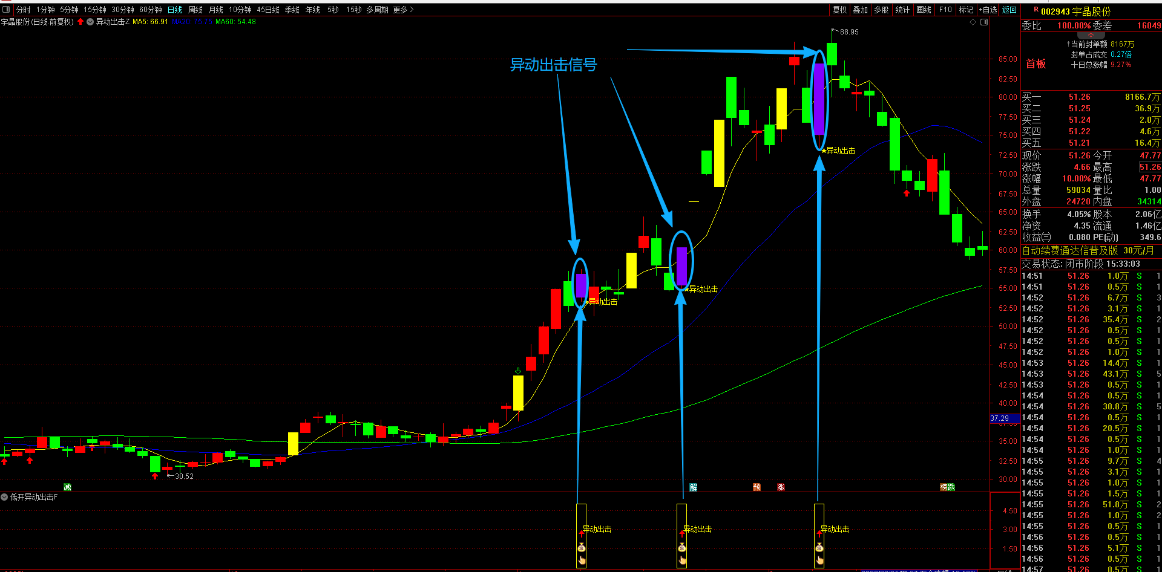Click the 异动出击Z indicator name
Image resolution: width=1162 pixels, height=572 pixels.
click(113, 22)
